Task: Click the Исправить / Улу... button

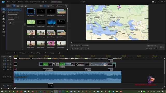Action: click(36, 53)
